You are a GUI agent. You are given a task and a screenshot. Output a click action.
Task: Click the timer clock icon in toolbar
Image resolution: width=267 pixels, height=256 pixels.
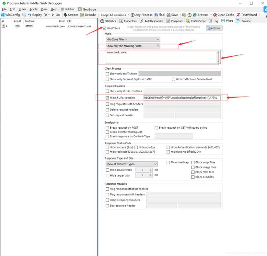(189, 15)
